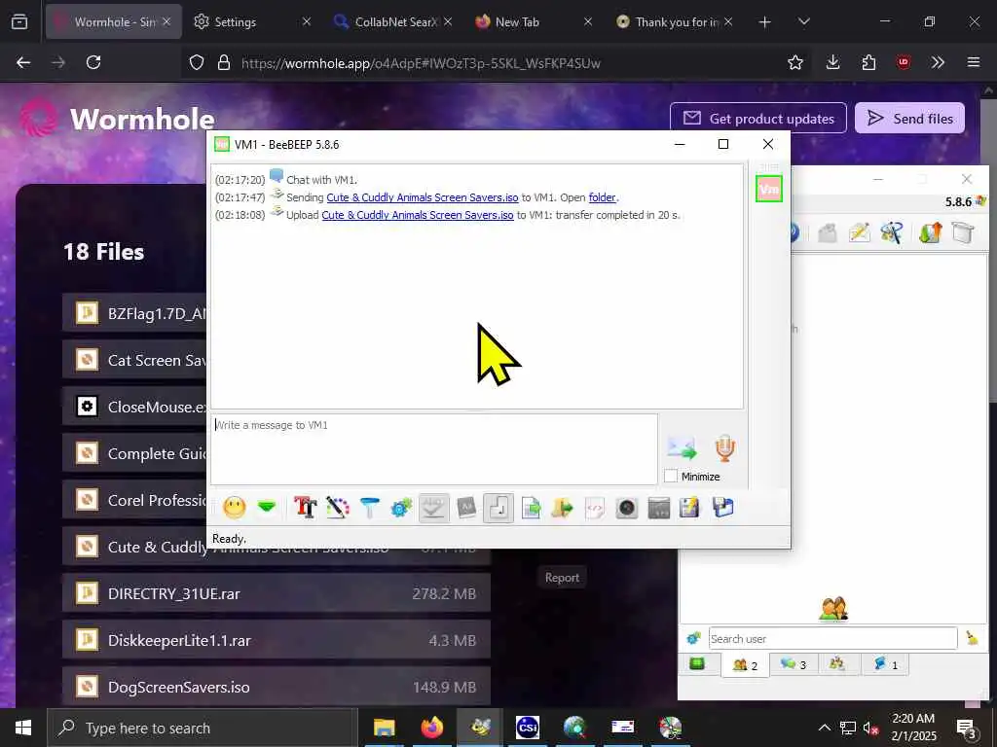Switch to the blue flag tab showing 1
This screenshot has height=747, width=997.
885,664
